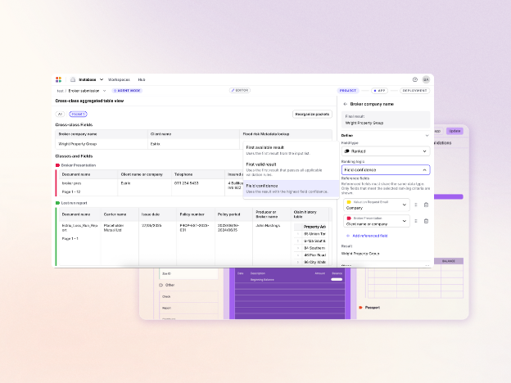Click the Final result box in side panel
Image resolution: width=511 pixels, height=383 pixels.
pyautogui.click(x=386, y=119)
